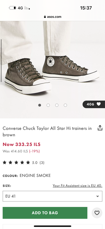Open Your Fit Assistant size link
Viewport: 105px width, 229px height.
click(77, 186)
